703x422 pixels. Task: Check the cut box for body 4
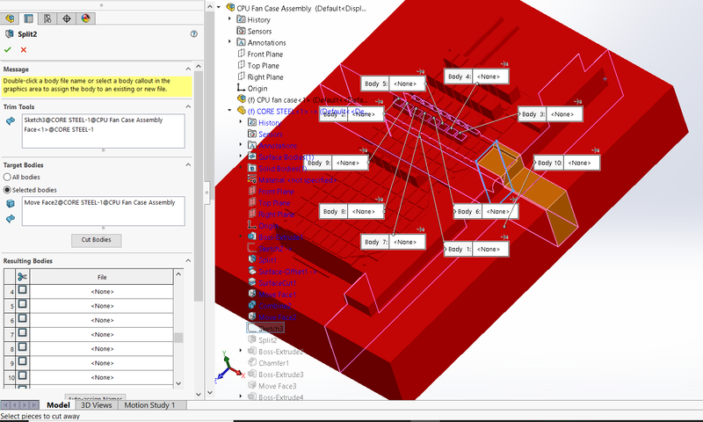(23, 291)
